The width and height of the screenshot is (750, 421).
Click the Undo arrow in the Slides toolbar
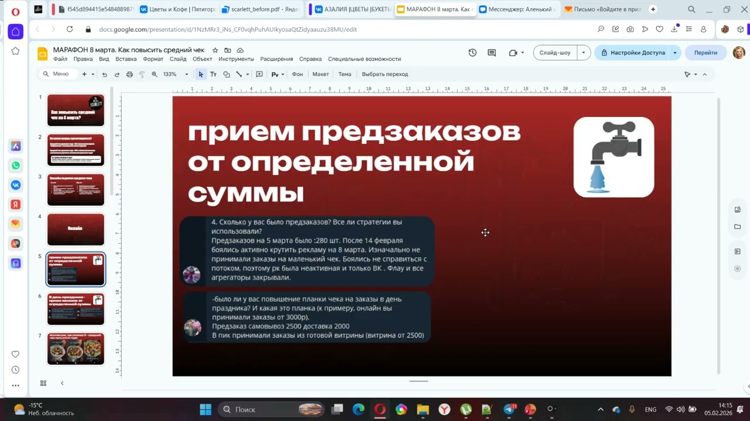click(x=104, y=74)
